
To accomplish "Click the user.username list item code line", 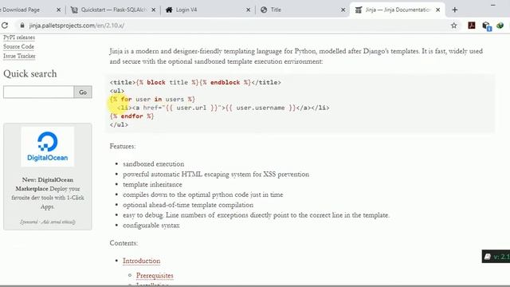I will (223, 108).
